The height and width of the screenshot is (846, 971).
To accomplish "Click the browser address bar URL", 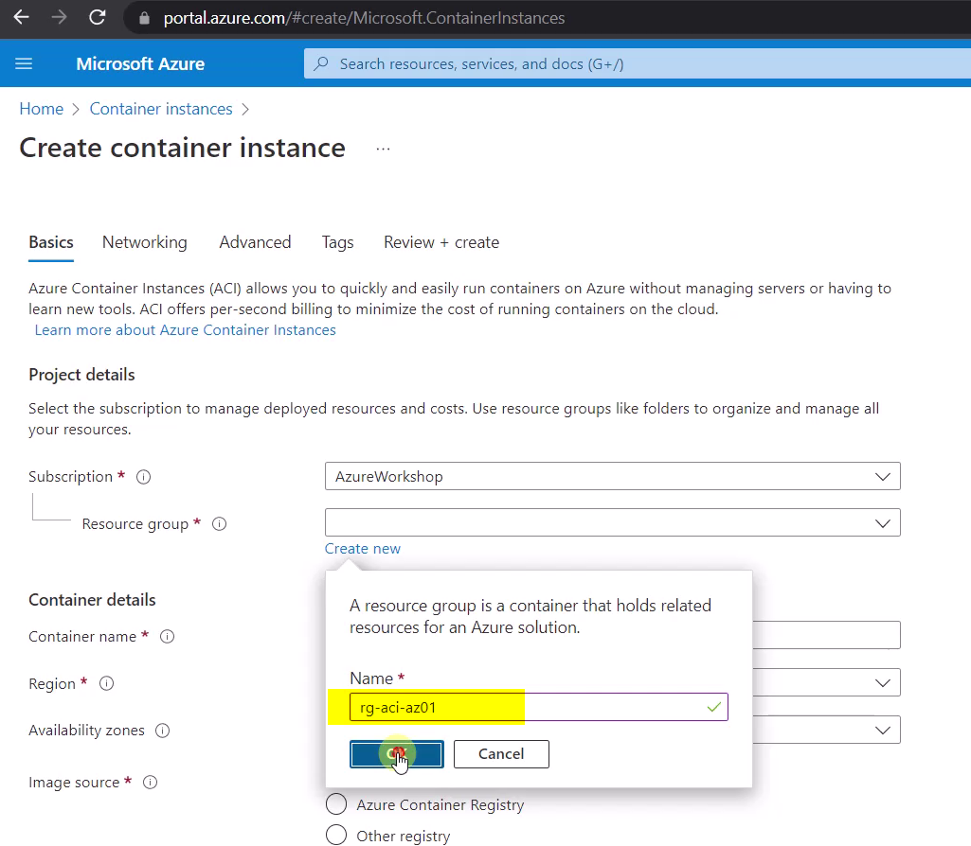I will [x=364, y=18].
